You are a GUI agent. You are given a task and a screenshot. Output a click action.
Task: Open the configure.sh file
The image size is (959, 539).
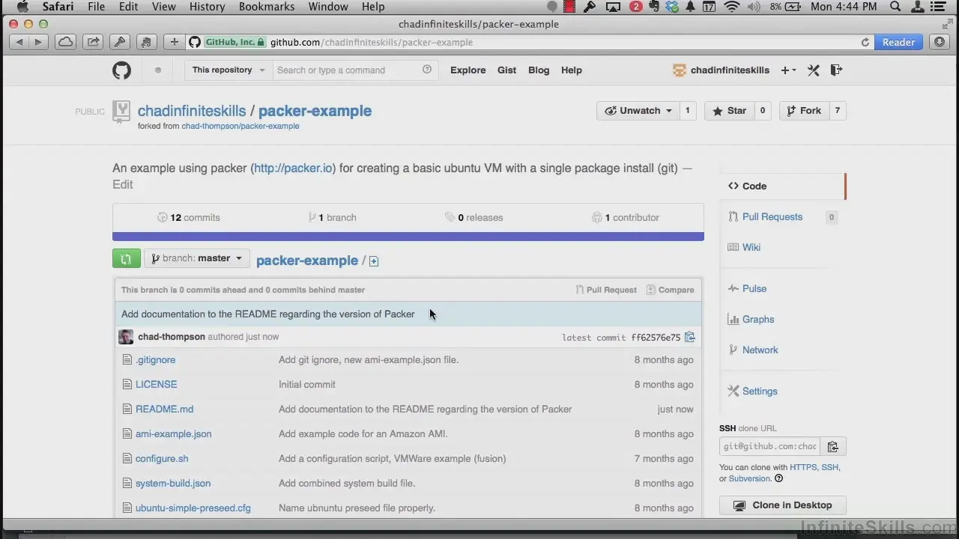click(162, 459)
